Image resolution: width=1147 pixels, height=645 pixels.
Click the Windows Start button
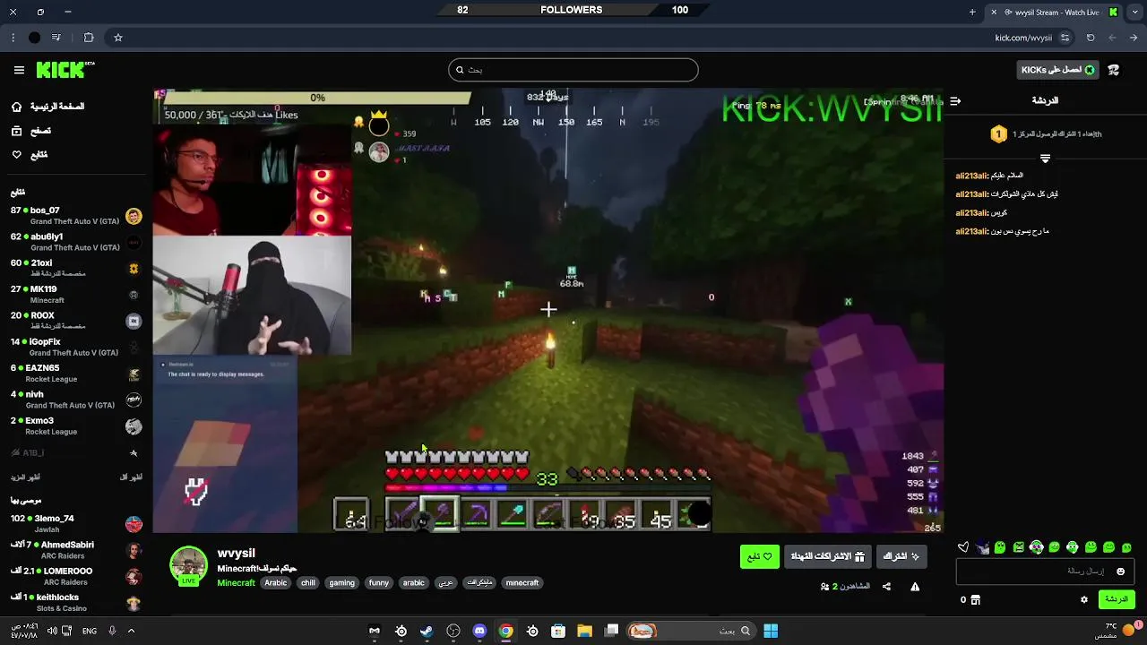pos(771,631)
